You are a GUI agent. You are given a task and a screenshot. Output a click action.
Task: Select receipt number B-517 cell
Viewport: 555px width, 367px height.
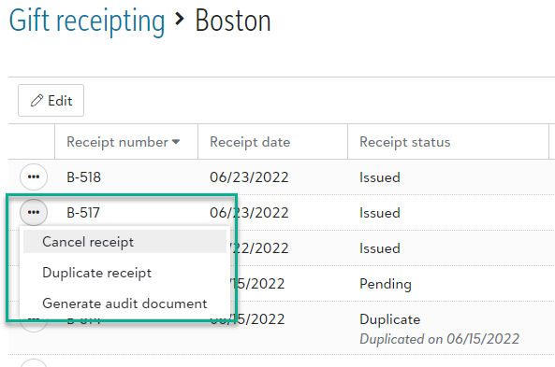pos(83,213)
